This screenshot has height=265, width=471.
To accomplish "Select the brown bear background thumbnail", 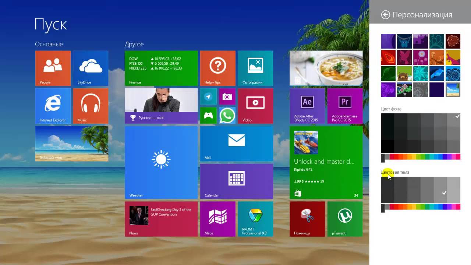I will tap(404, 74).
